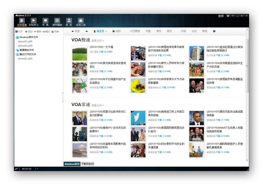Go back with the 后退 arrow
Image resolution: width=263 pixels, height=185 pixels.
tap(76, 31)
